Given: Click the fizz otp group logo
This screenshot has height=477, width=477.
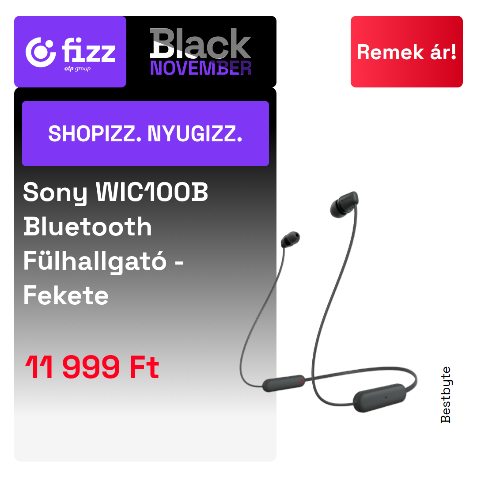Looking at the screenshot, I should click(70, 52).
